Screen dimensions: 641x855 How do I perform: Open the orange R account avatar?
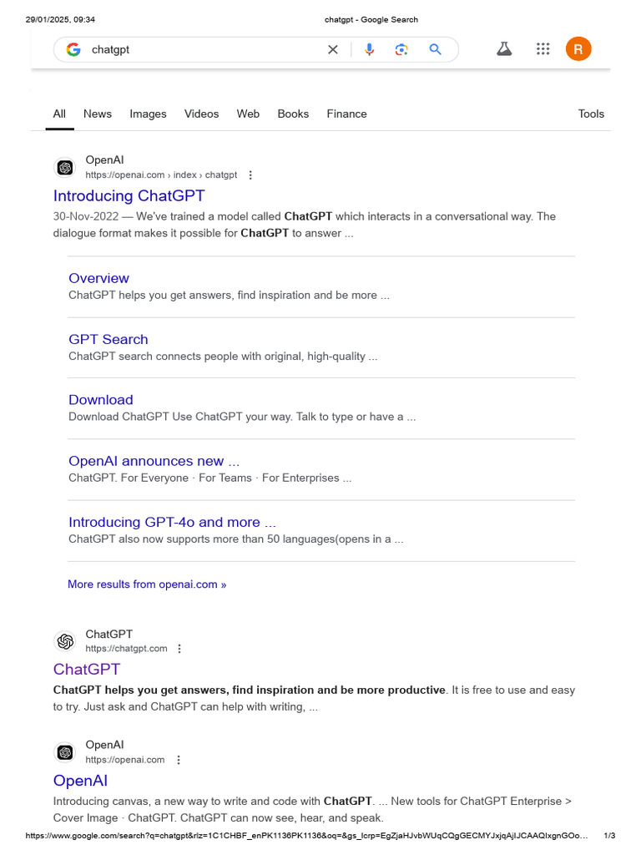578,49
